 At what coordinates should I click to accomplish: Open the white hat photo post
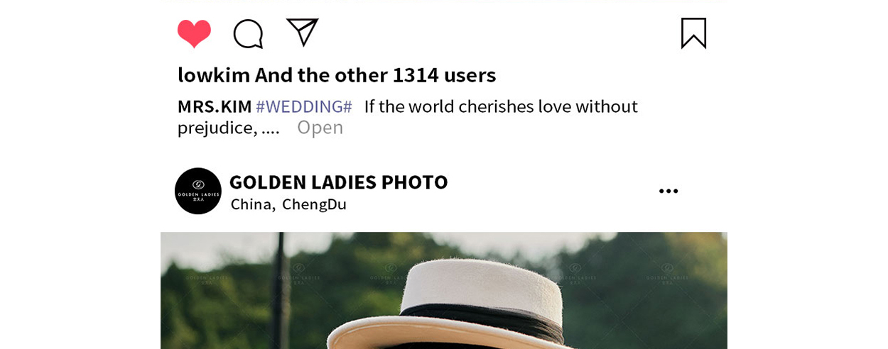tap(444, 290)
